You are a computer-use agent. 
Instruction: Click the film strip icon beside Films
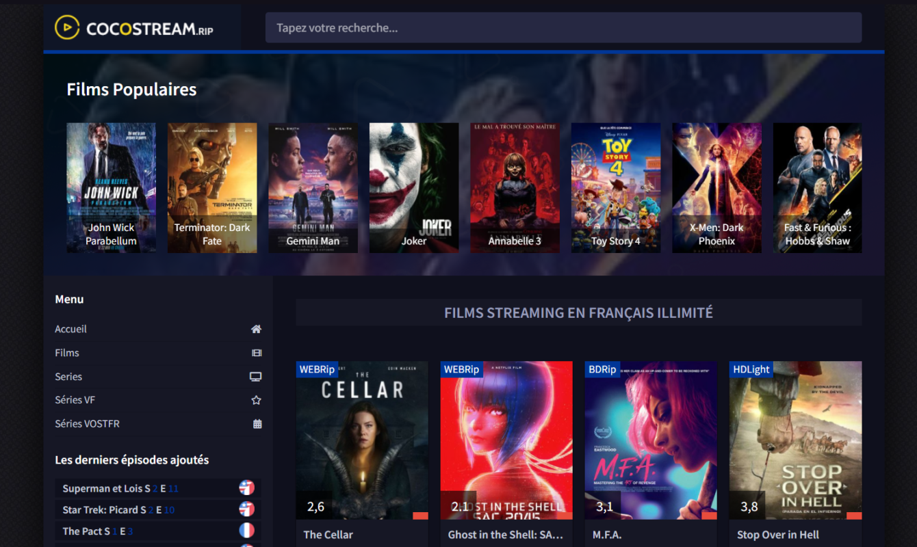click(x=257, y=353)
